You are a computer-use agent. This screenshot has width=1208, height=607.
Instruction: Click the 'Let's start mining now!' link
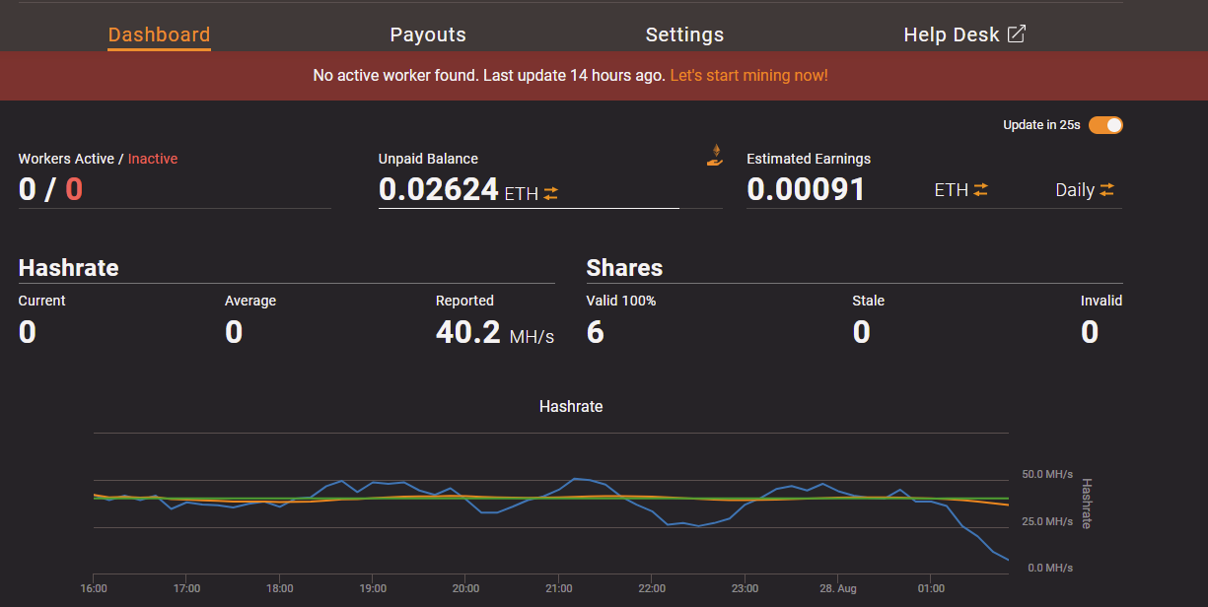pyautogui.click(x=748, y=76)
